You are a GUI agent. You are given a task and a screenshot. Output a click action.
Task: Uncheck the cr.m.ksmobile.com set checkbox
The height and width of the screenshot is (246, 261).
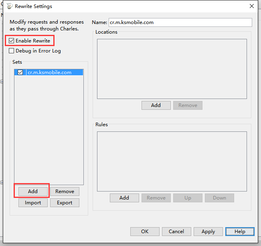pos(20,73)
